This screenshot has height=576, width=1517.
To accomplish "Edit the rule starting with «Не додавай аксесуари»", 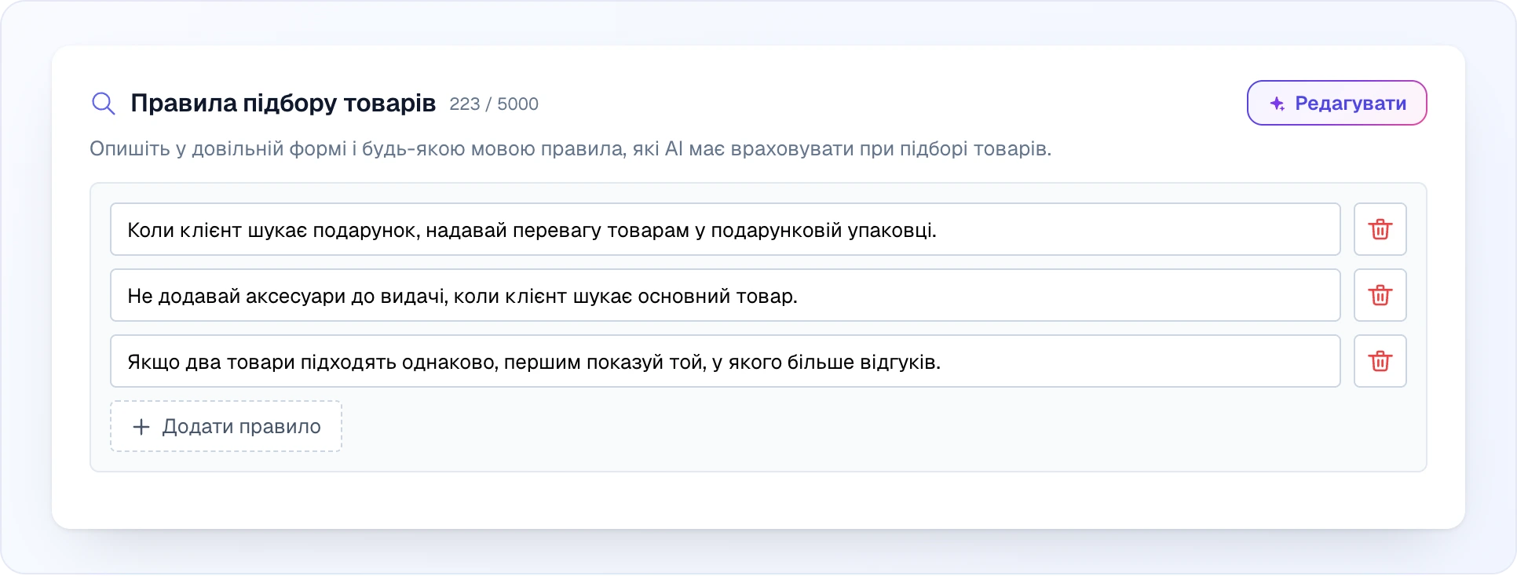I will pos(725,295).
